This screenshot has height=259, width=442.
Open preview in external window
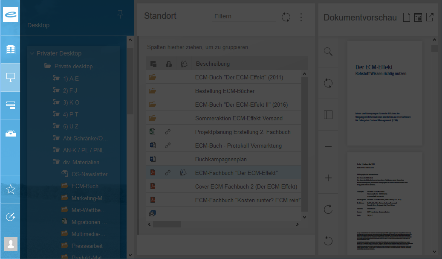[x=430, y=17]
